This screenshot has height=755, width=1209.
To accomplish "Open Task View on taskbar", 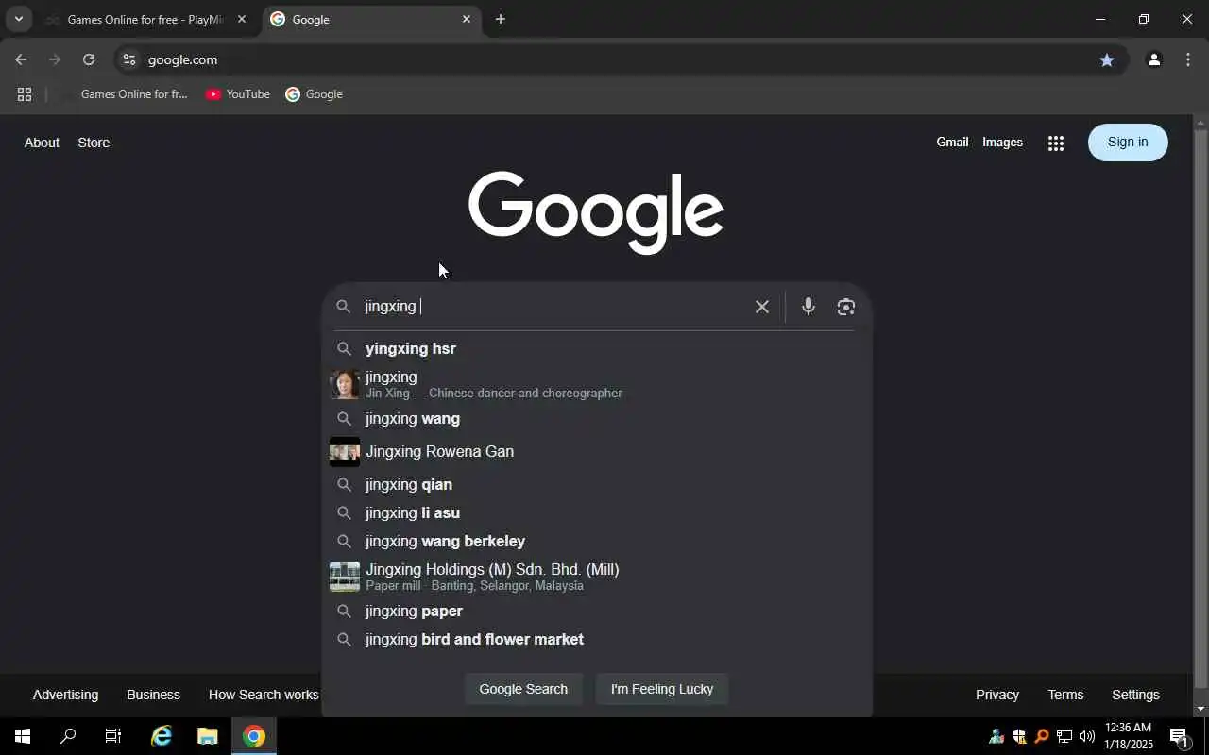I will click(x=113, y=736).
